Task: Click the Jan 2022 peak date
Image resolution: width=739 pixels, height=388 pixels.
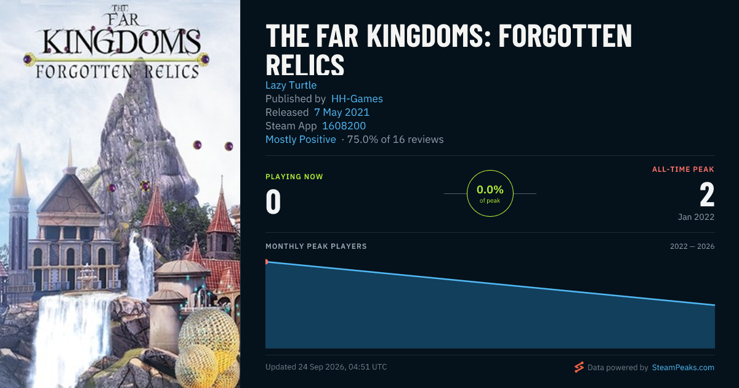Action: tap(696, 217)
